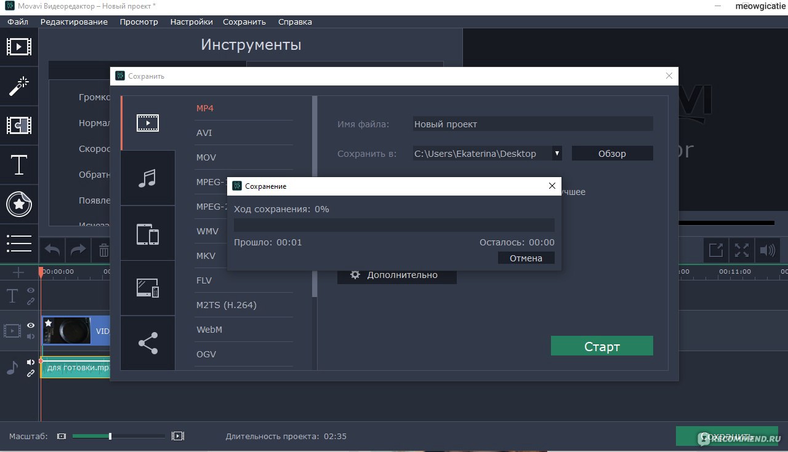Click the Масштаб timeline scale slider

tap(118, 436)
